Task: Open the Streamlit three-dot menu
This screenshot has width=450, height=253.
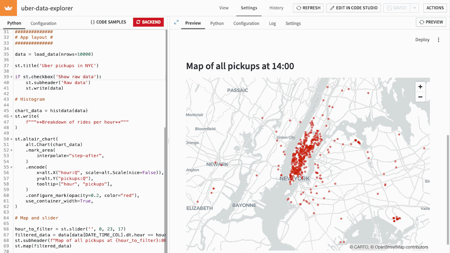Action: coord(439,40)
